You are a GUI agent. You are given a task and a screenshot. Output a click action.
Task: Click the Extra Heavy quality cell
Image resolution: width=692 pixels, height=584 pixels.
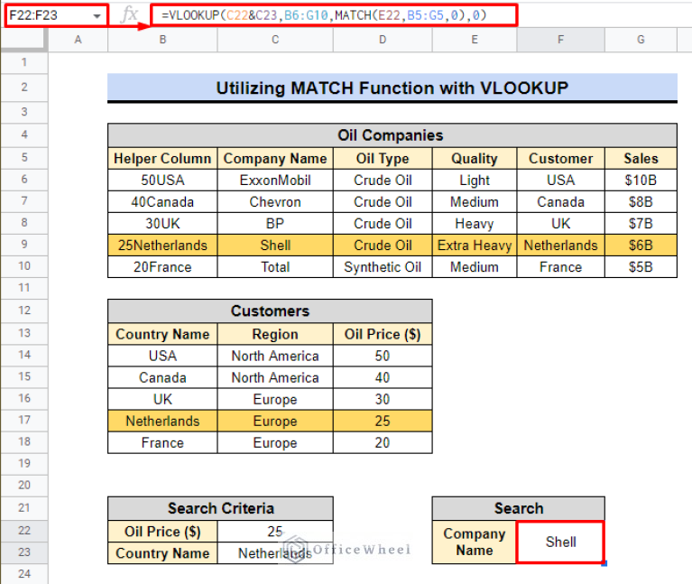[x=475, y=245]
